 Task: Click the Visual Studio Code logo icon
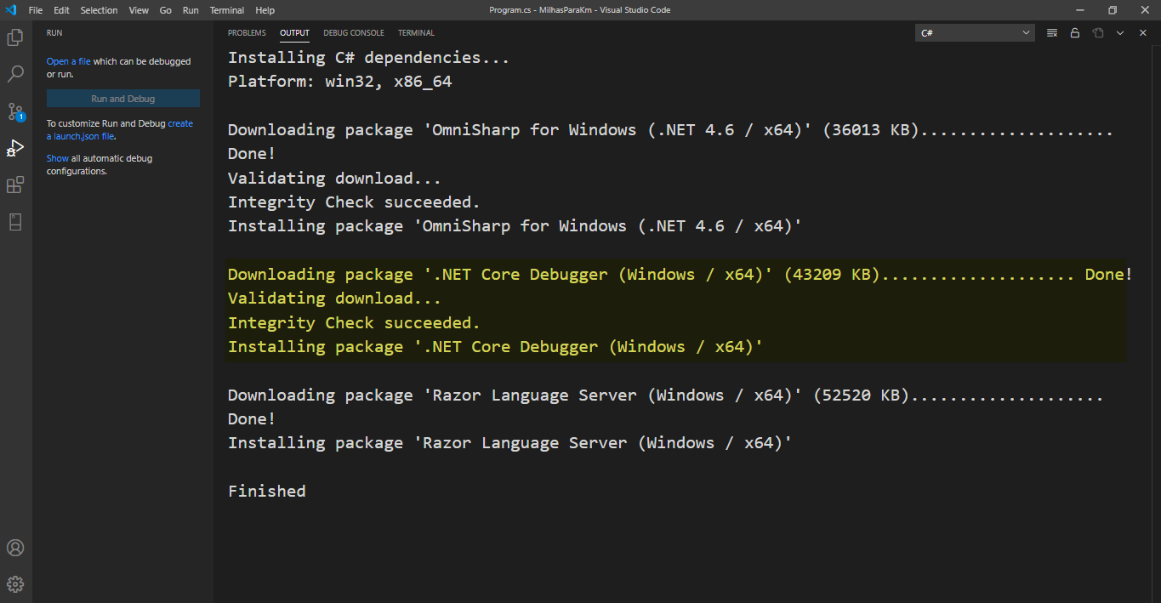point(11,10)
